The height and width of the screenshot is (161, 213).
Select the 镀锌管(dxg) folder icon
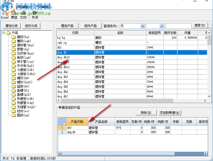[13, 45]
